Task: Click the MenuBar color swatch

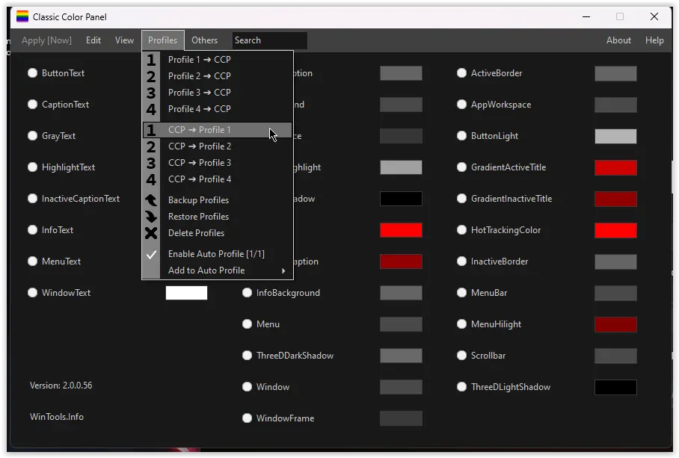Action: 615,293
